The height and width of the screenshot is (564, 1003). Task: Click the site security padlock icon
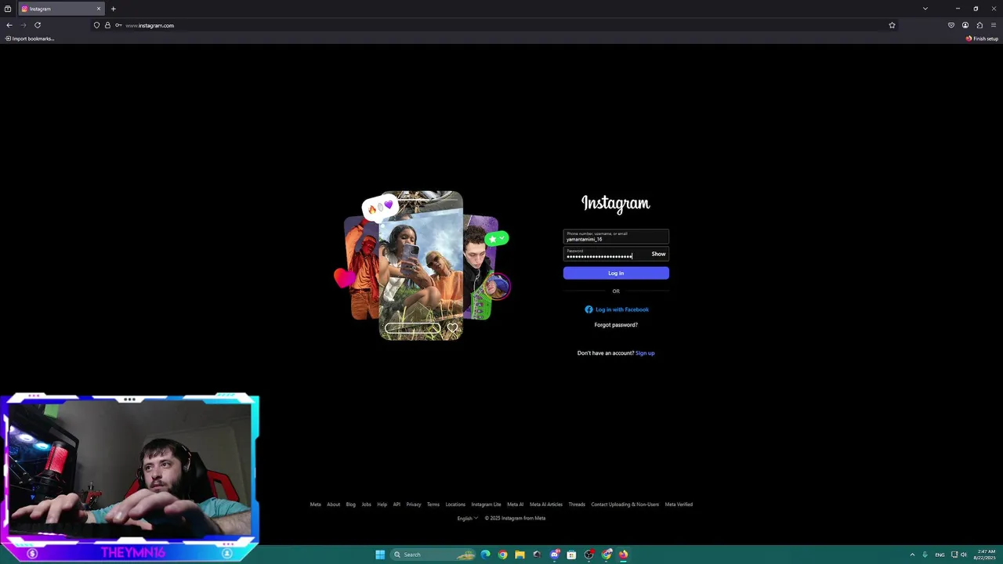click(107, 25)
